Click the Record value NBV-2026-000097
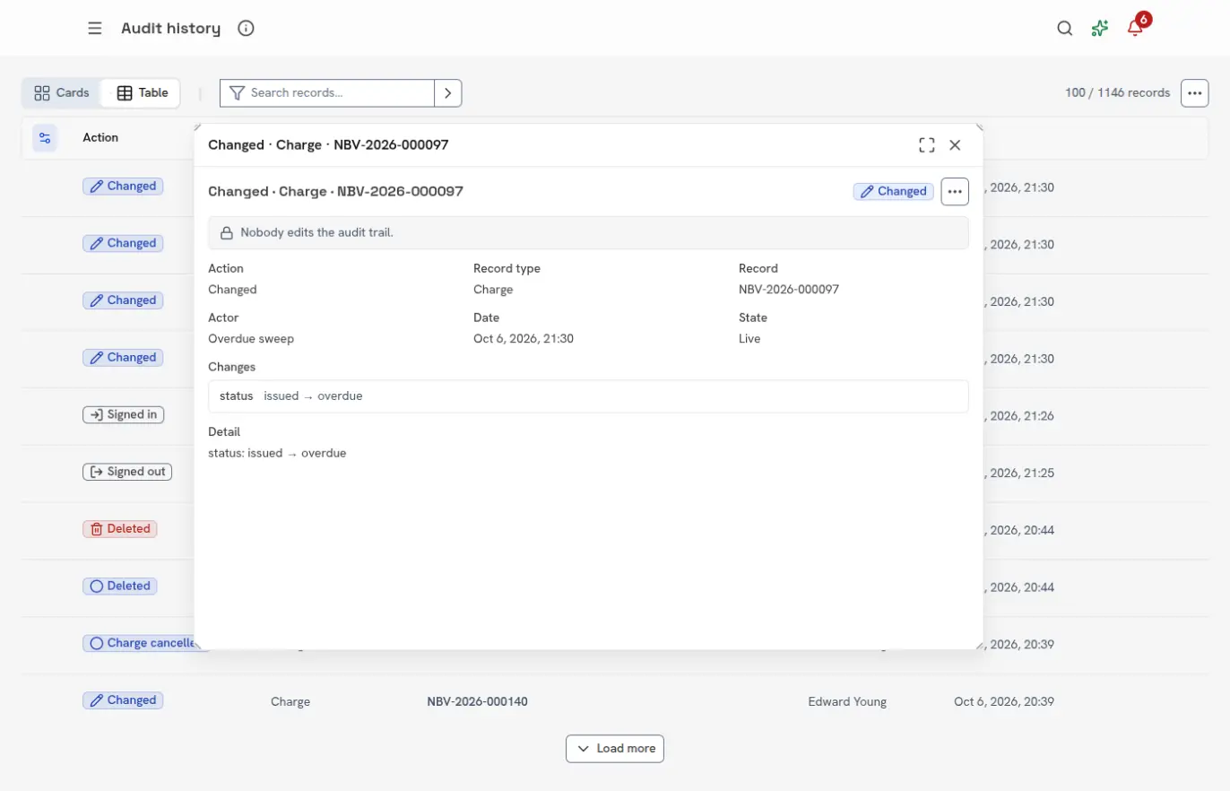Image resolution: width=1230 pixels, height=791 pixels. (x=789, y=290)
